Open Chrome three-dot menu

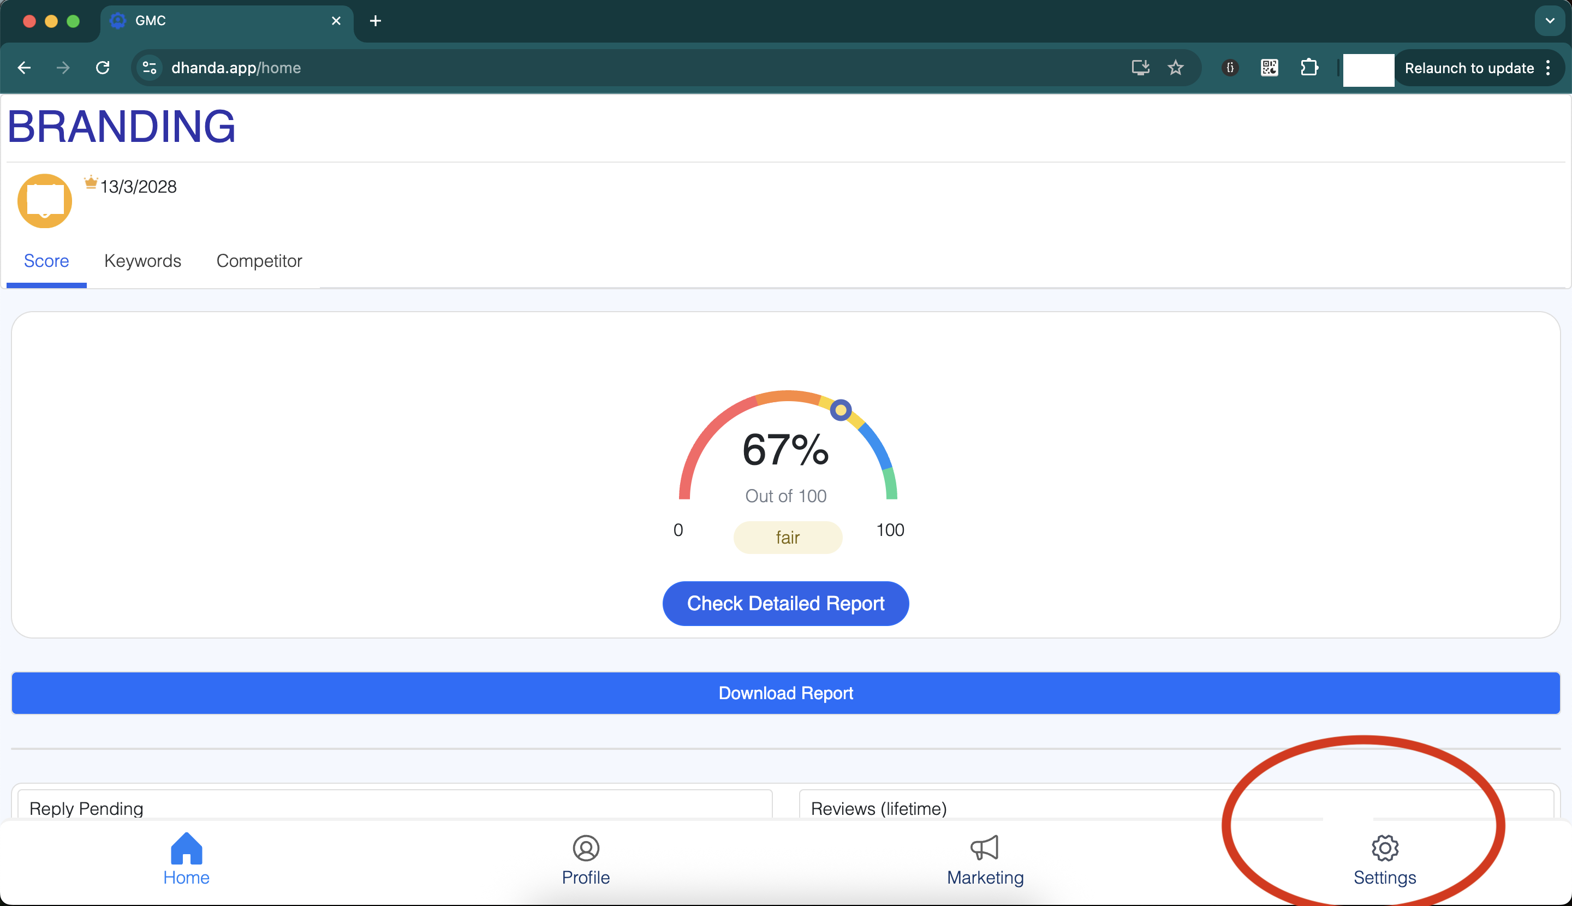coord(1548,68)
